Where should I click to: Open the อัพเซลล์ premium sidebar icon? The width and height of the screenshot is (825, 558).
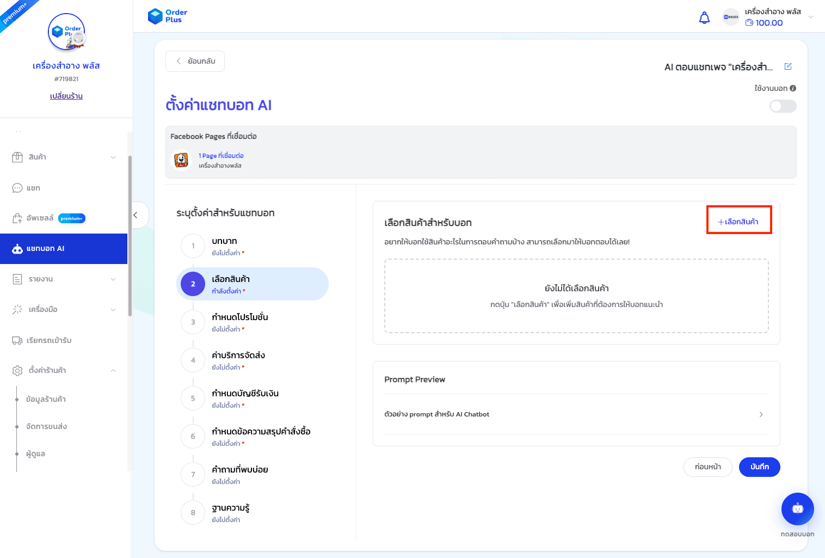18,218
